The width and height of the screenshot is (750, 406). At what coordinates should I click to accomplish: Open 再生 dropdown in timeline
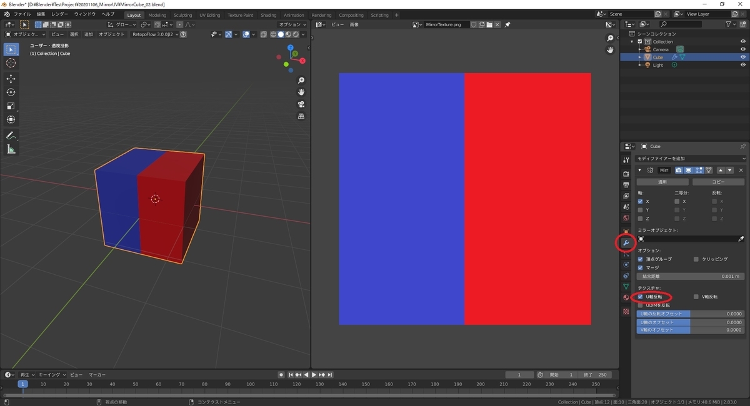click(x=27, y=375)
